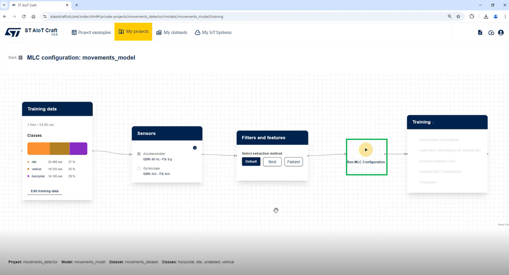The height and width of the screenshot is (275, 509).
Task: Open the documentation file icon
Action: (480, 33)
